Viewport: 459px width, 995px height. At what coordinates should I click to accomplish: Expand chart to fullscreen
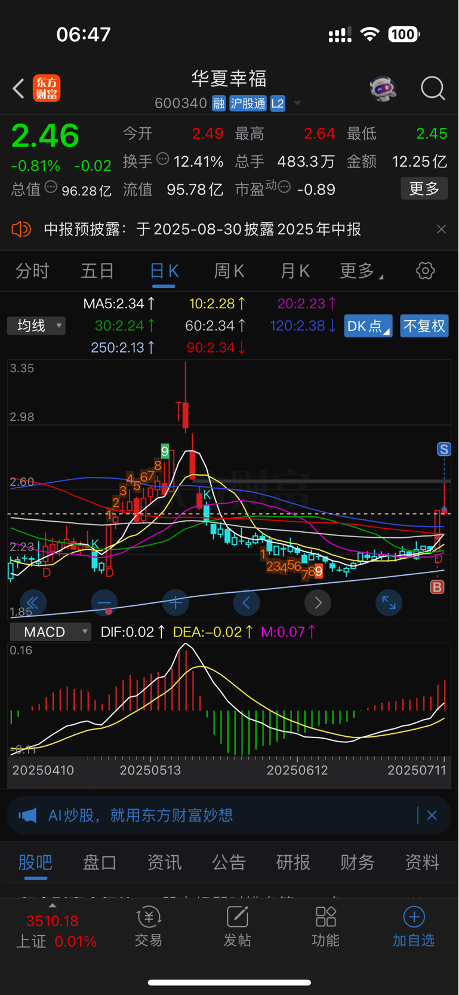389,603
